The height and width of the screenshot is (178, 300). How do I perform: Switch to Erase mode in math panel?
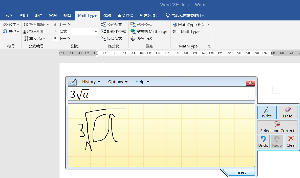(x=287, y=112)
